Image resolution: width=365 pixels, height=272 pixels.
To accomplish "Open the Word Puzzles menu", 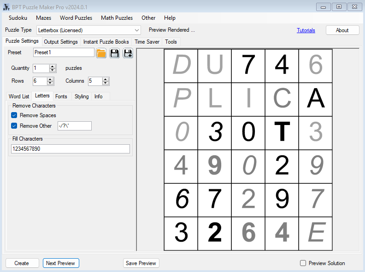I will pyautogui.click(x=76, y=18).
